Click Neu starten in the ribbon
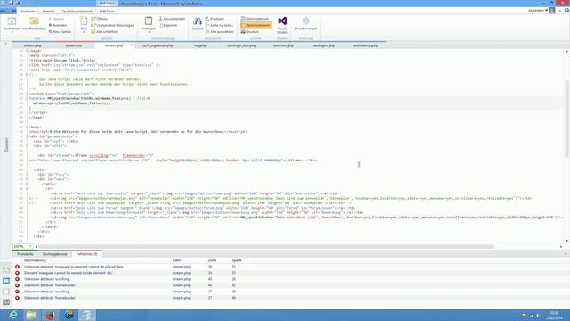This screenshot has height=321, width=570. click(60, 32)
